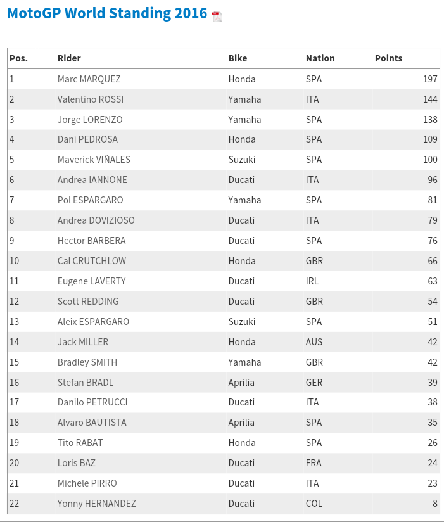Image resolution: width=444 pixels, height=522 pixels.
Task: Click the Pos. column header
Action: [18, 58]
